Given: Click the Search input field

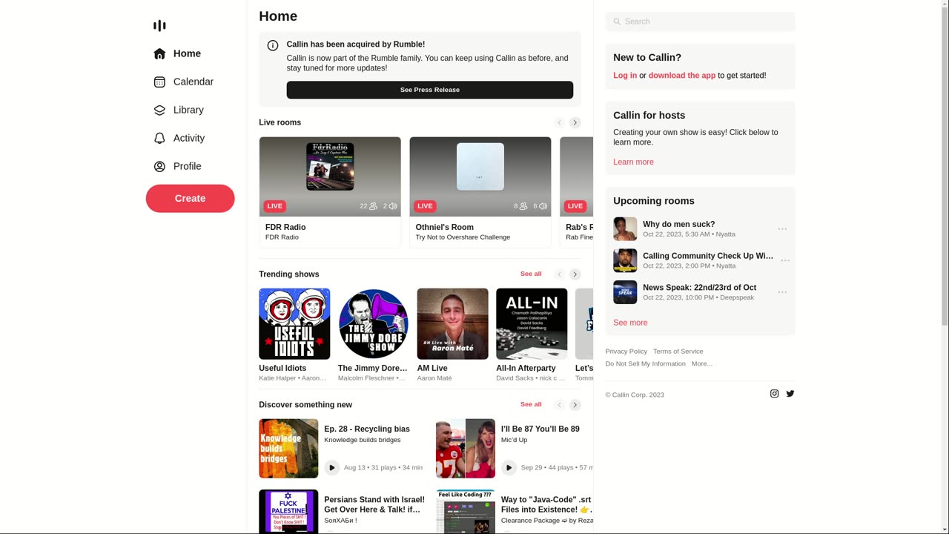Looking at the screenshot, I should (700, 22).
